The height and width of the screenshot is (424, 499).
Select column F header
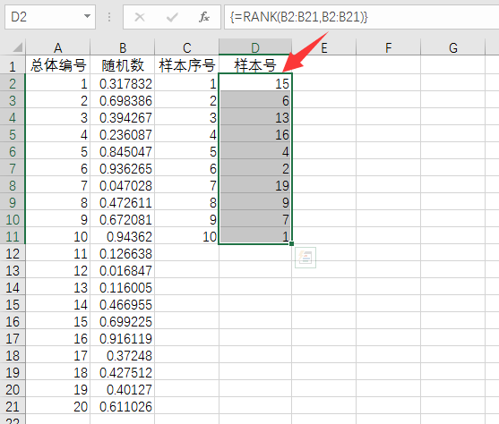click(x=388, y=47)
